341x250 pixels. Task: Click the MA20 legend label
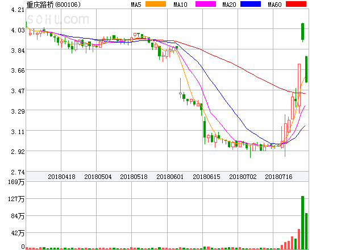(229, 5)
